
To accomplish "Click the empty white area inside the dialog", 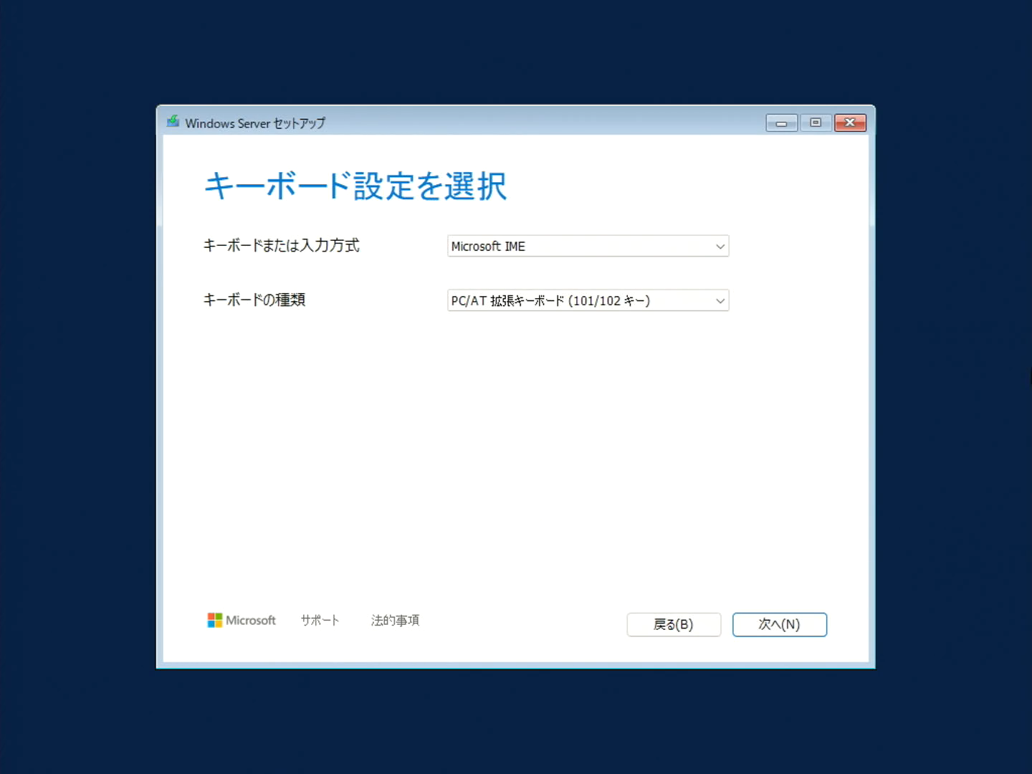I will coord(516,459).
